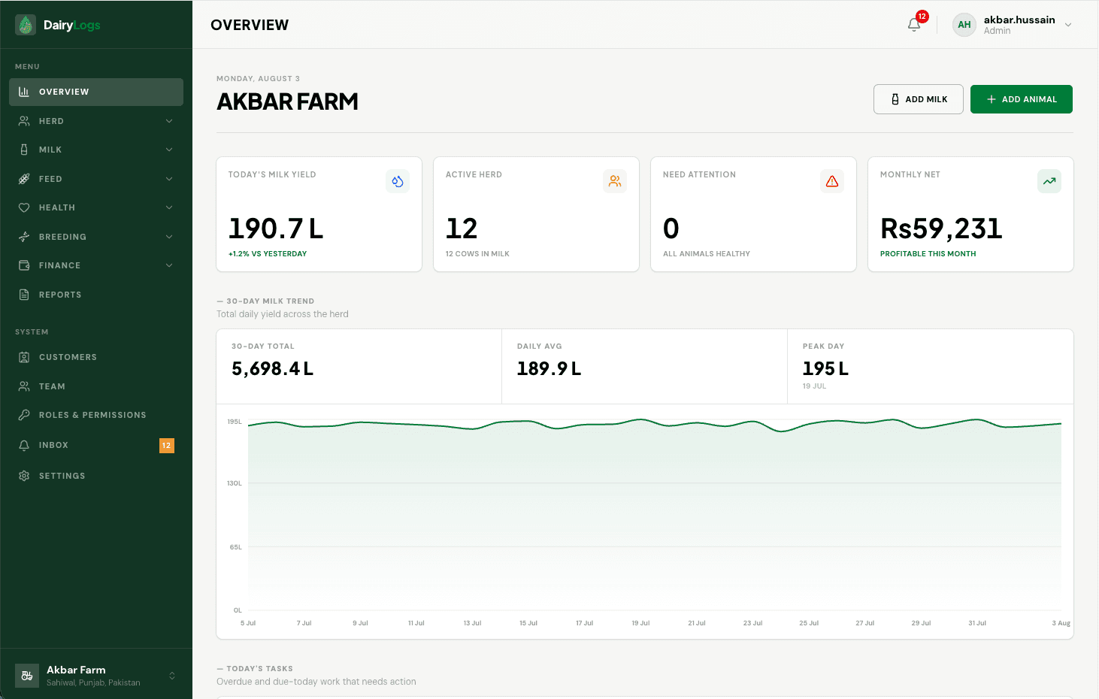Click the 12 Cows In Milk caption
1099x699 pixels.
coord(477,254)
